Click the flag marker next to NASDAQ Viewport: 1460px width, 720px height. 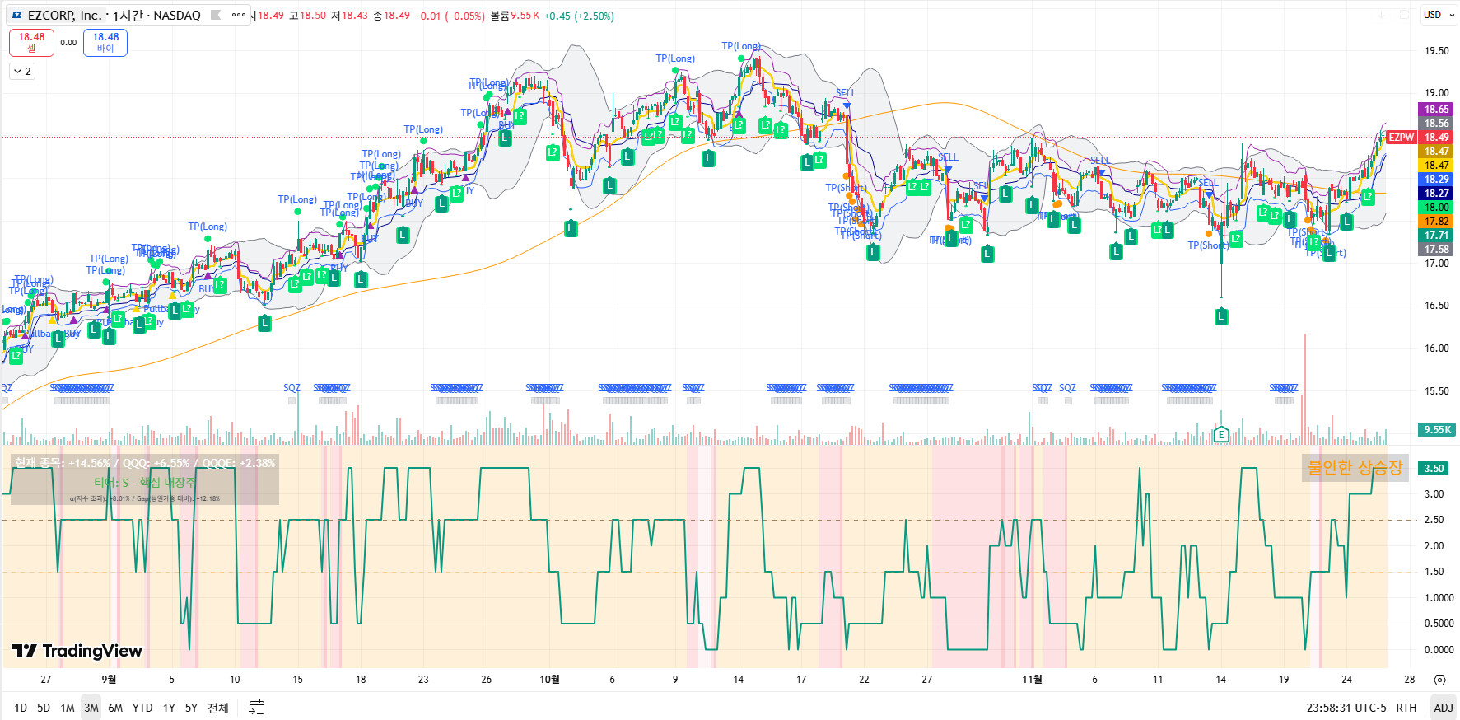coord(216,15)
